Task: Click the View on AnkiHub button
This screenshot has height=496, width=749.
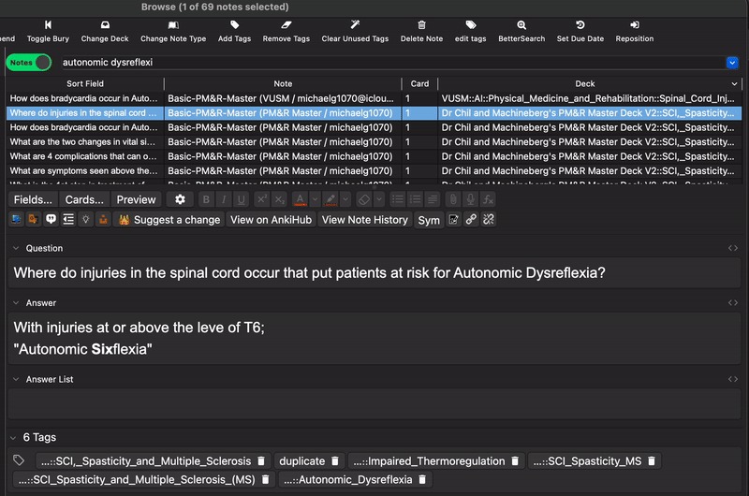Action: pos(269,220)
